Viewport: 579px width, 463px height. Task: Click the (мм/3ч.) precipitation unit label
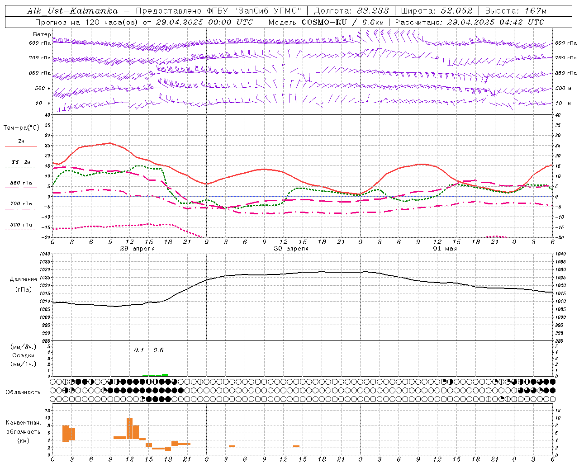24,347
